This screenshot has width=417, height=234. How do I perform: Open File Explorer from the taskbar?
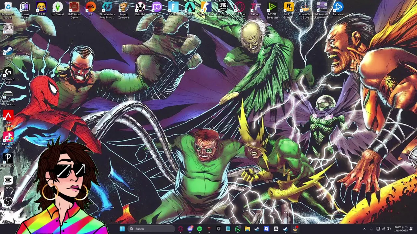[247, 229]
